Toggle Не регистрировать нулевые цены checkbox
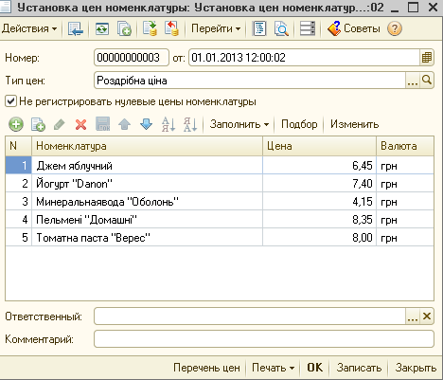443x380 pixels. coord(10,101)
